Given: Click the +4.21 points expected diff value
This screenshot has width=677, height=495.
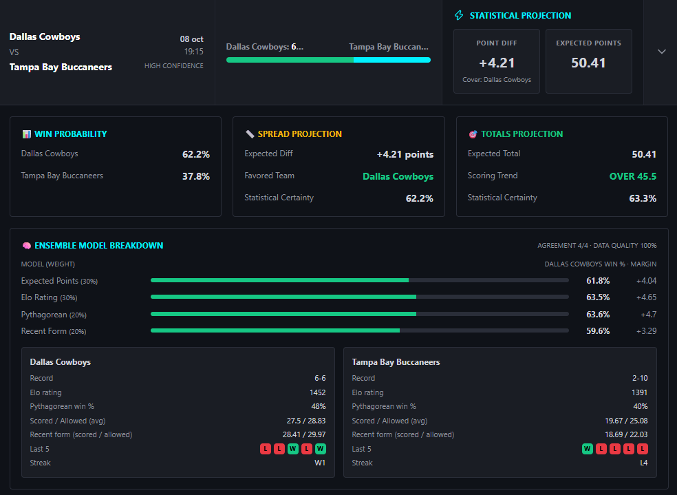Looking at the screenshot, I should [x=405, y=154].
